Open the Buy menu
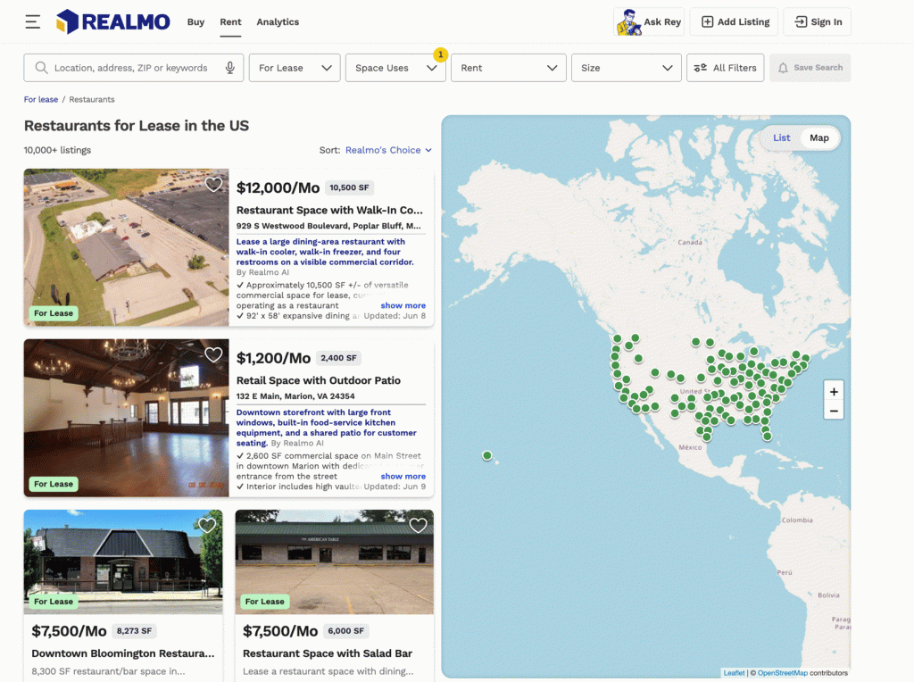This screenshot has height=682, width=914. pyautogui.click(x=195, y=22)
